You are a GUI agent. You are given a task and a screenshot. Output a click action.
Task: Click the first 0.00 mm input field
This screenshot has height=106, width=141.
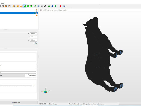pos(33,34)
